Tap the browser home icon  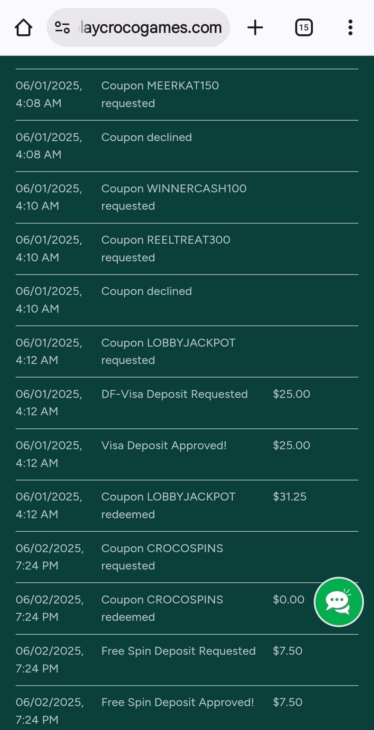pyautogui.click(x=24, y=28)
